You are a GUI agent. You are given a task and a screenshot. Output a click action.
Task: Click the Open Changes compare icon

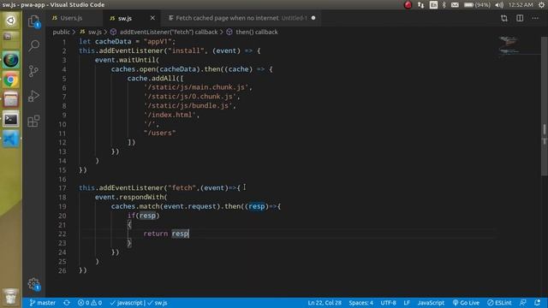(504, 18)
